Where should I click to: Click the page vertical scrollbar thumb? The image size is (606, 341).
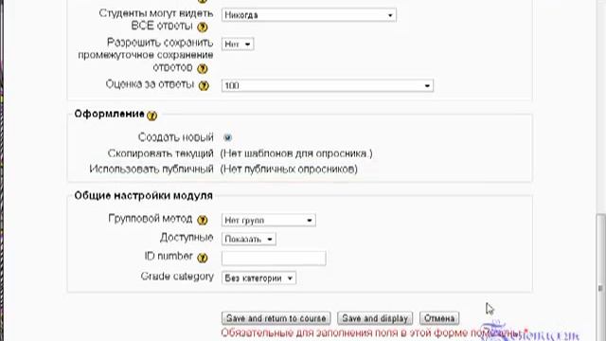[x=600, y=277]
